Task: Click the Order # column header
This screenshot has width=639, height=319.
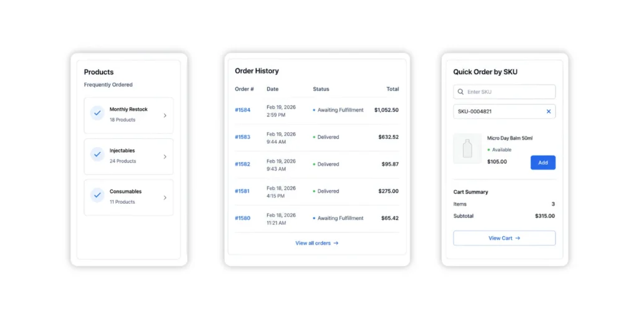Action: coord(245,89)
